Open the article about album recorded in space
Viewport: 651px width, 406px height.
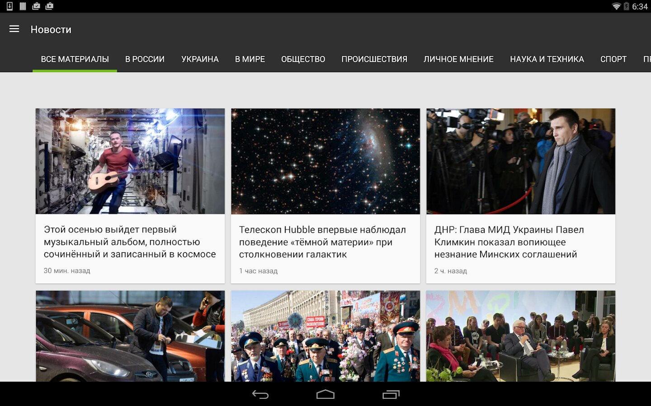130,196
